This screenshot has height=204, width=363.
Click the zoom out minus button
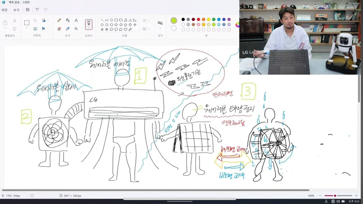point(320,196)
